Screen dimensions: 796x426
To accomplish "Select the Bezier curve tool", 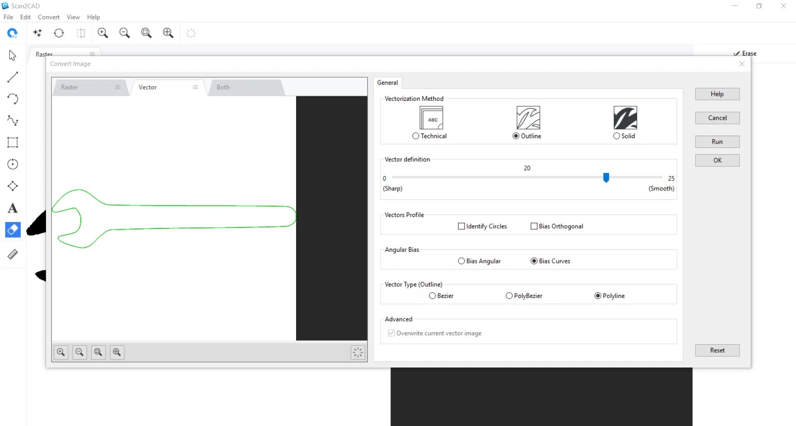I will (12, 121).
